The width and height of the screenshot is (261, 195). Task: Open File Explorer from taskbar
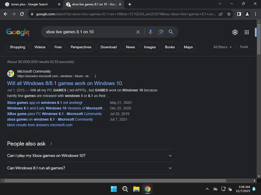tap(136, 189)
